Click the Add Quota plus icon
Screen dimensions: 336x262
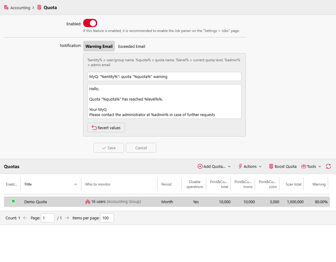(x=200, y=166)
